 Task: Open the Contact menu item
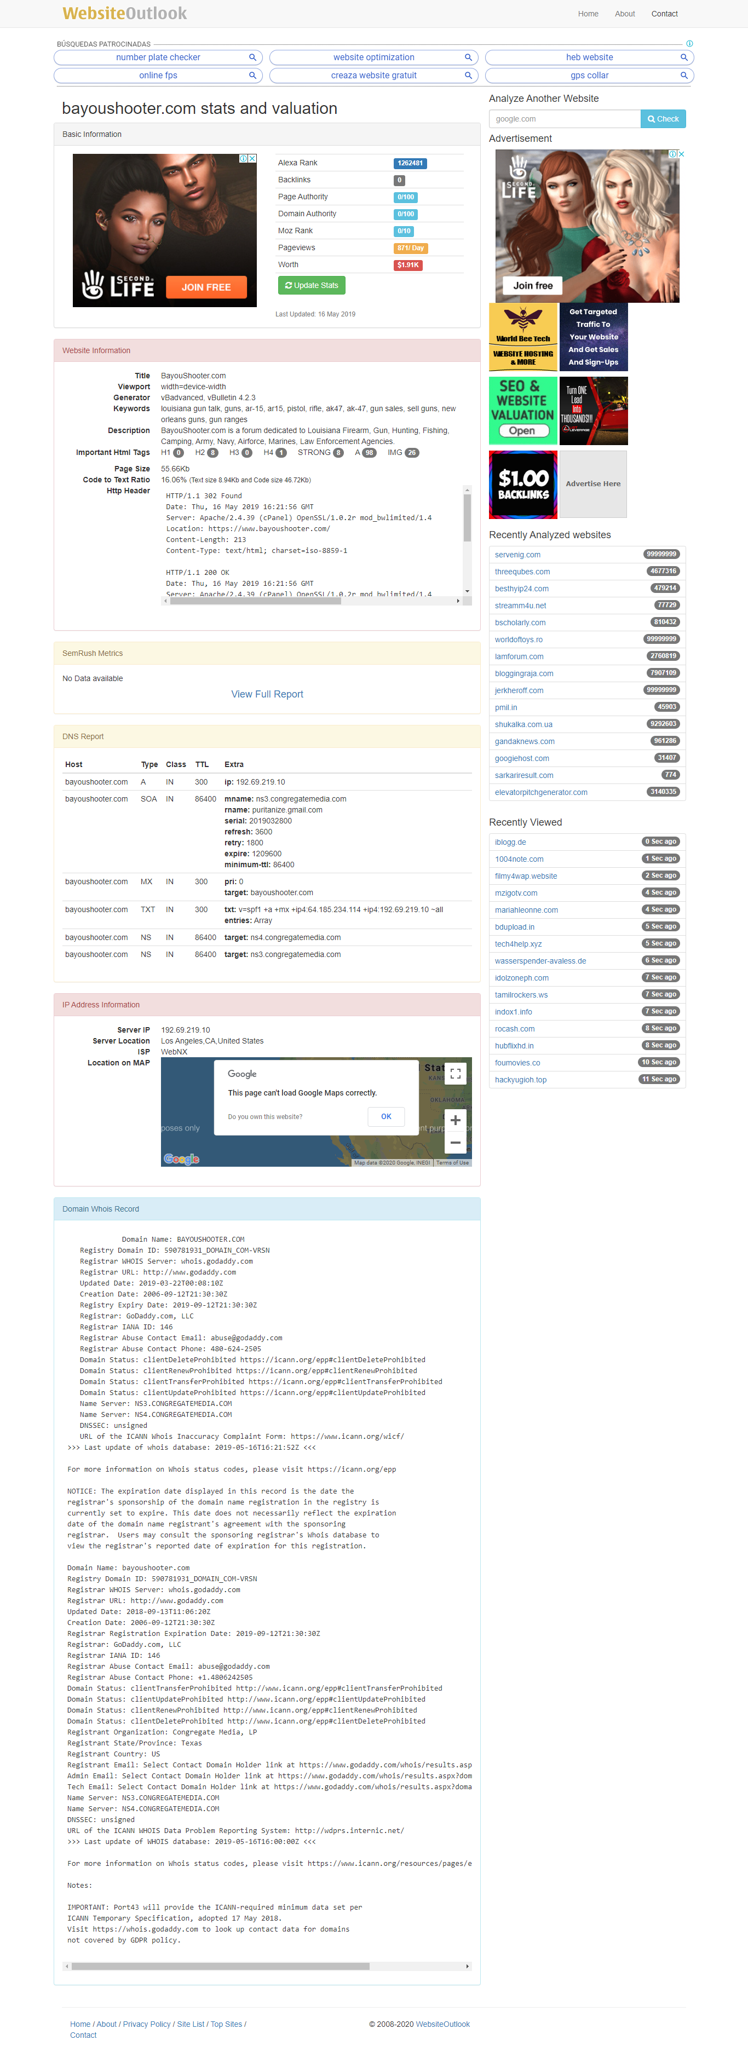[x=664, y=14]
